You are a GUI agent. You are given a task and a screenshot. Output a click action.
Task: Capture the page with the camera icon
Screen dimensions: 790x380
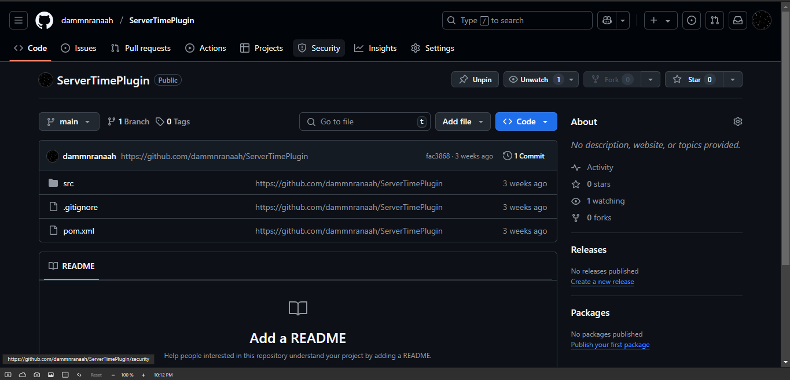(36, 375)
